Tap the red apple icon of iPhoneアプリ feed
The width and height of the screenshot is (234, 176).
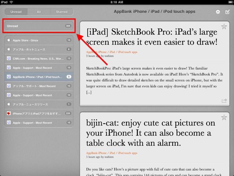(9, 113)
